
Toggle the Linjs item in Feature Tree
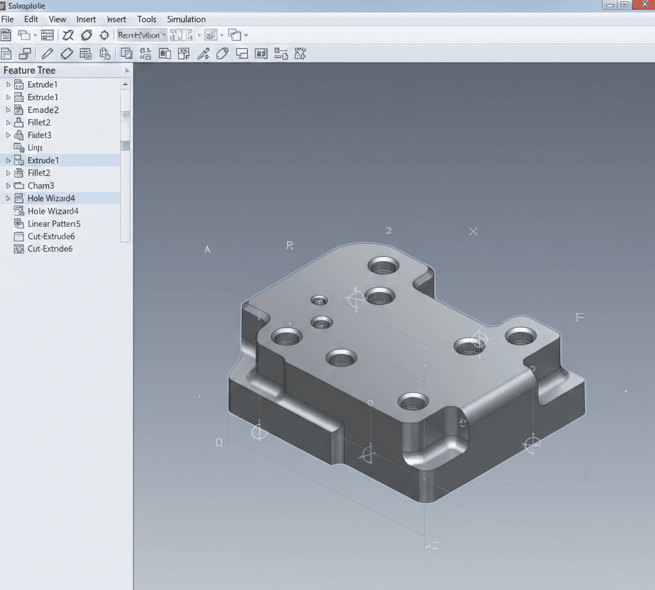[x=35, y=148]
